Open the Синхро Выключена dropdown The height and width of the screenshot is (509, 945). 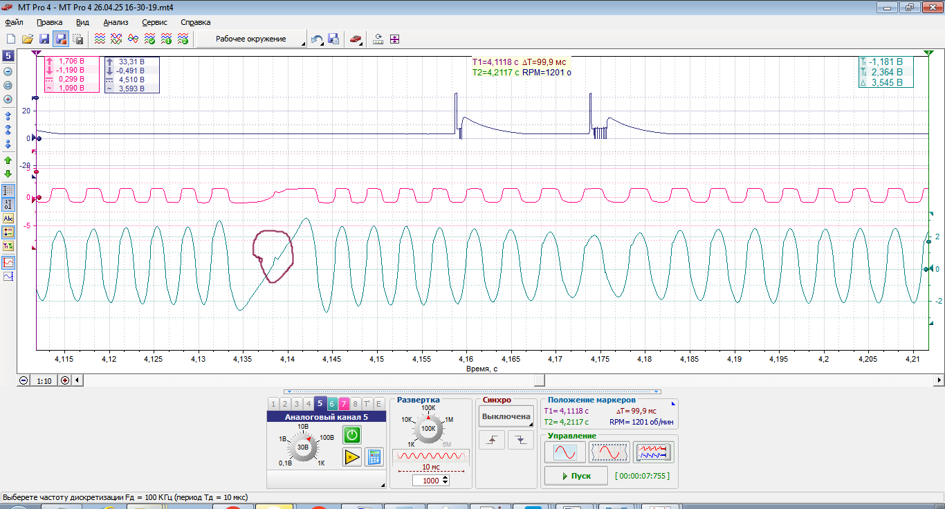coord(506,416)
